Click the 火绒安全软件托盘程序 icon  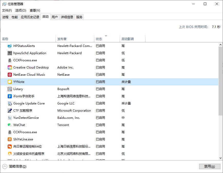10,154
